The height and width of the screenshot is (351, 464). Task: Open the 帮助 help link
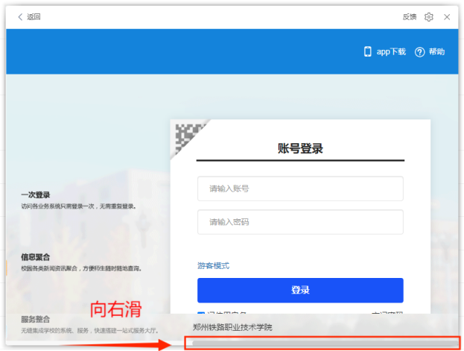[436, 51]
